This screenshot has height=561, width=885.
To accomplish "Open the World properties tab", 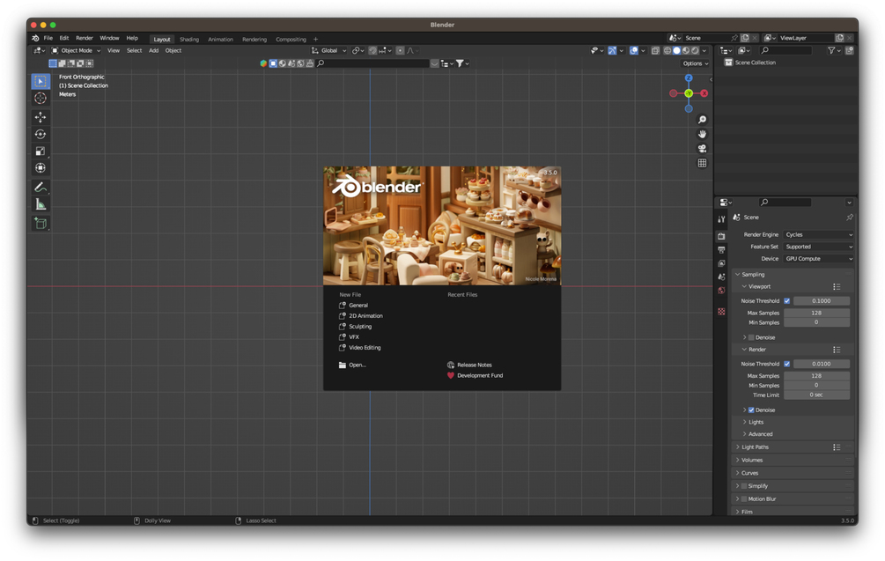I will click(x=721, y=291).
